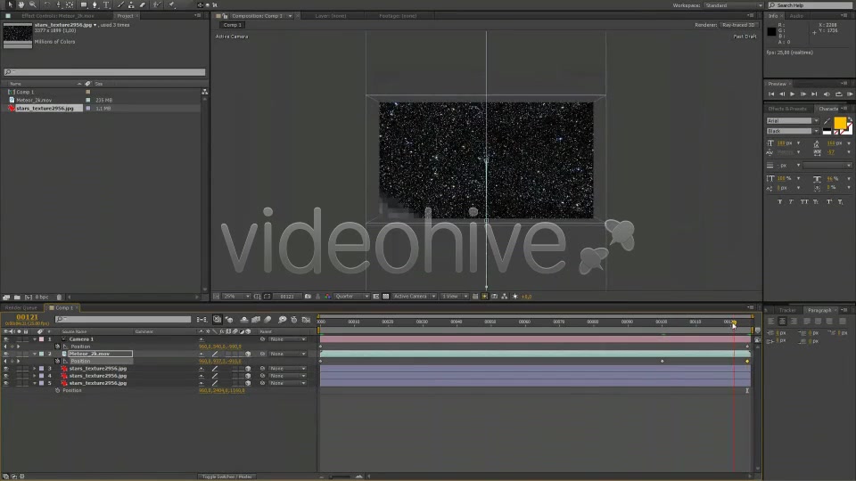Hide the Camera 1 layer eye
The height and width of the screenshot is (481, 856).
point(6,339)
